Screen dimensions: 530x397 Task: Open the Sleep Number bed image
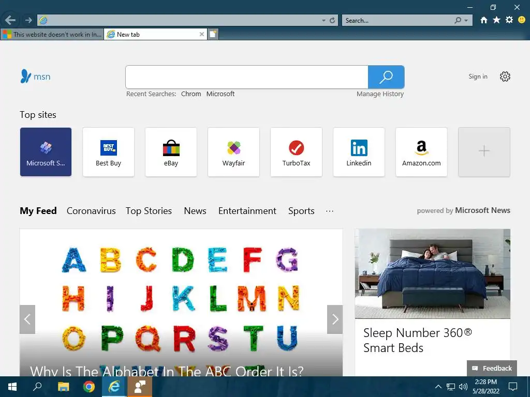tap(432, 274)
